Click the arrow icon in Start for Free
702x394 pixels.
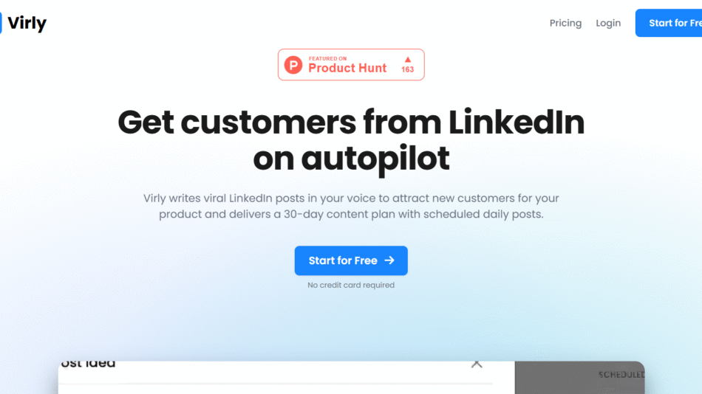[389, 260]
